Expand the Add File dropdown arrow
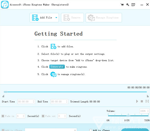 tap(56, 18)
